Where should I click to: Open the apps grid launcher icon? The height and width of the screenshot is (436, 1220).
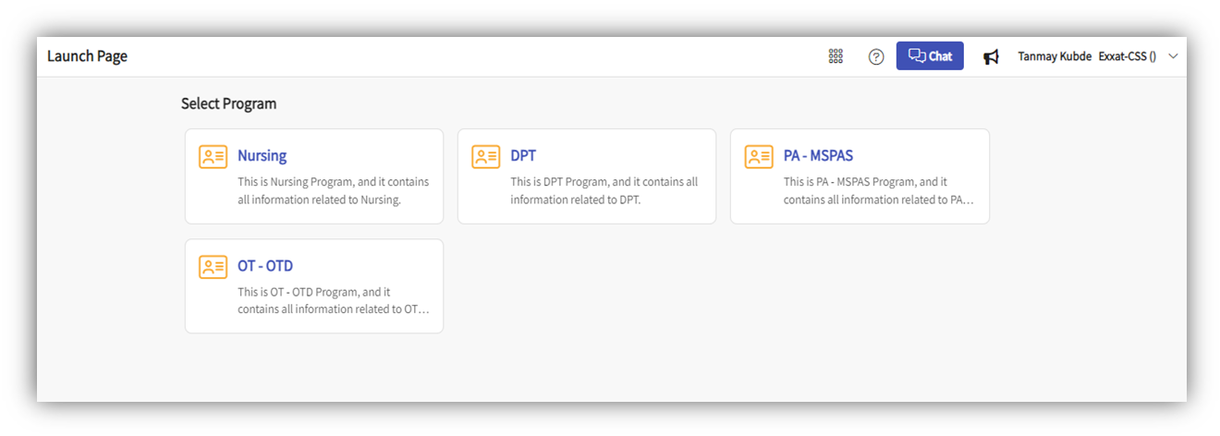[x=836, y=56]
